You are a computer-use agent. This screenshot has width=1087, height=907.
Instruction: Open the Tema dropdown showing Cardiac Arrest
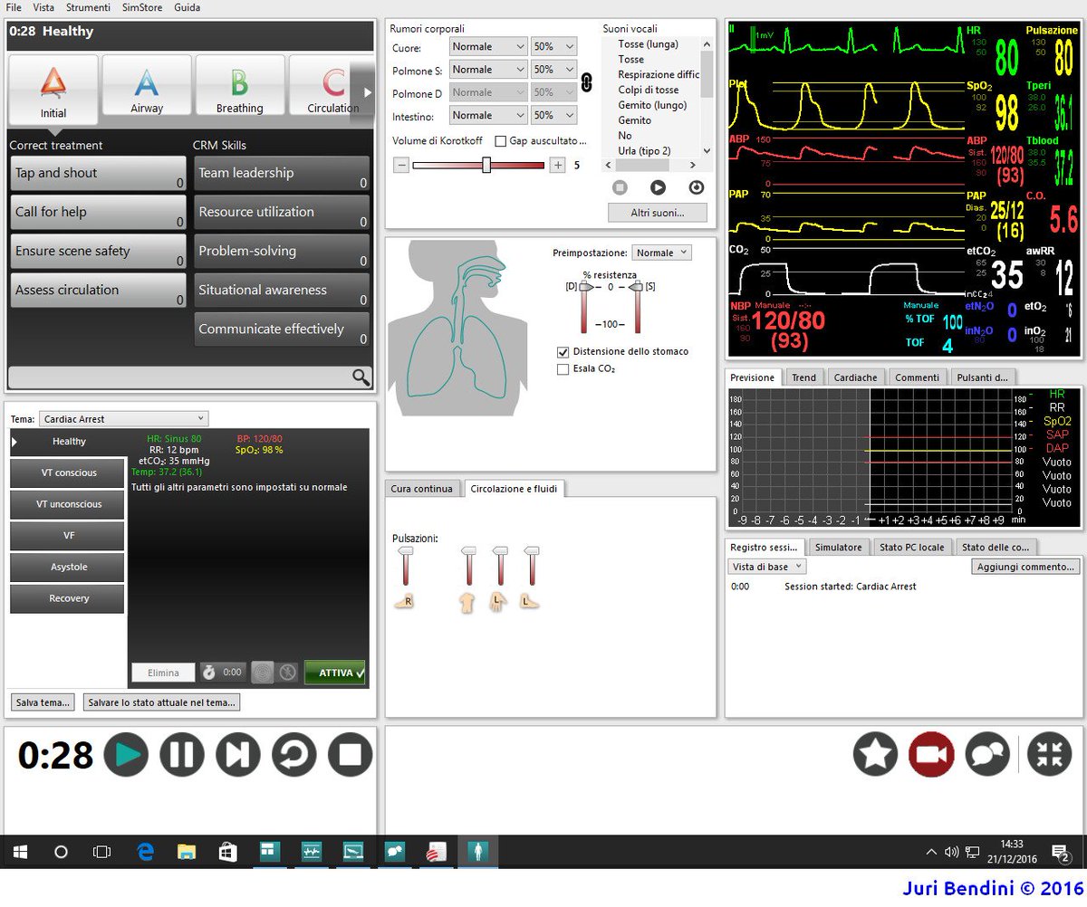pyautogui.click(x=123, y=418)
